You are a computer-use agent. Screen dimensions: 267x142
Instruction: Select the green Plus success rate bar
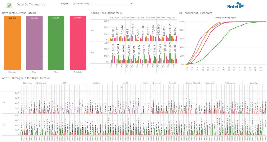56,43
